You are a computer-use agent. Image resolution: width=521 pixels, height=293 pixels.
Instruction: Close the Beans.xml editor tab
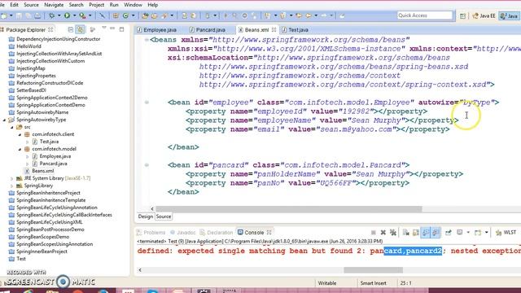[274, 29]
